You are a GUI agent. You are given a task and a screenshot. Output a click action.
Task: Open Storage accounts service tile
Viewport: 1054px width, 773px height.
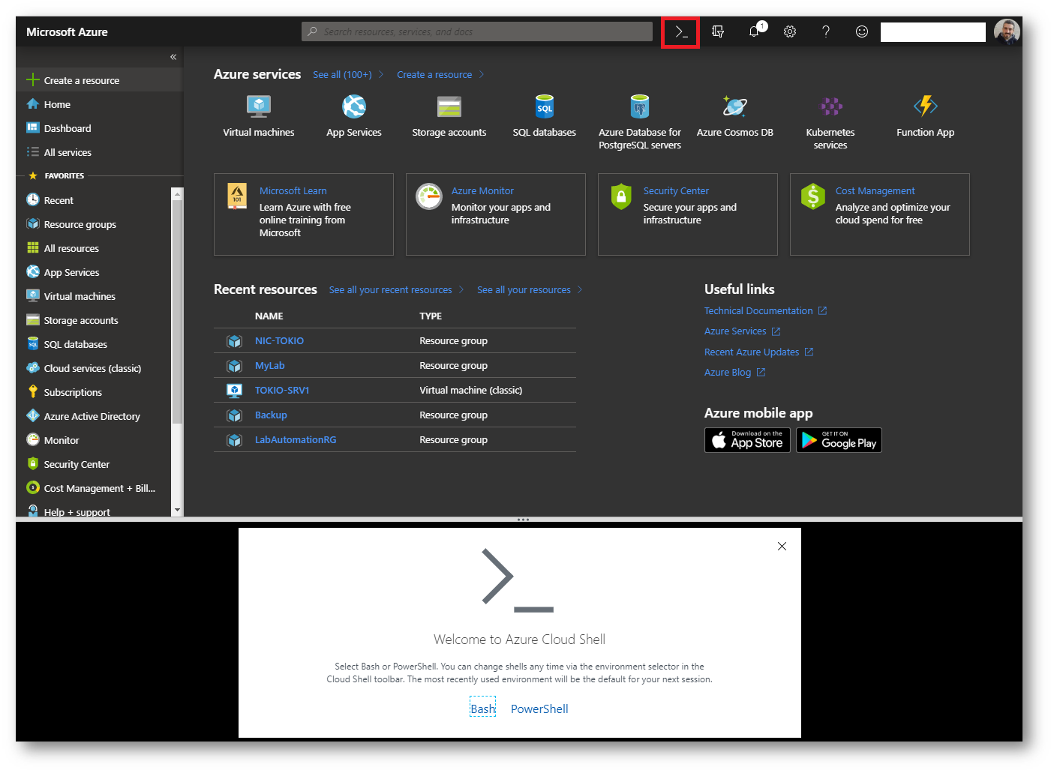449,116
